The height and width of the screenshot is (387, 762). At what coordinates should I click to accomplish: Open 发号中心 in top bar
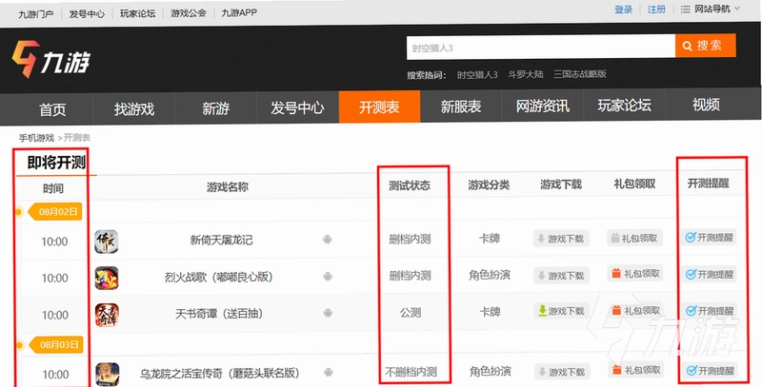click(x=87, y=13)
